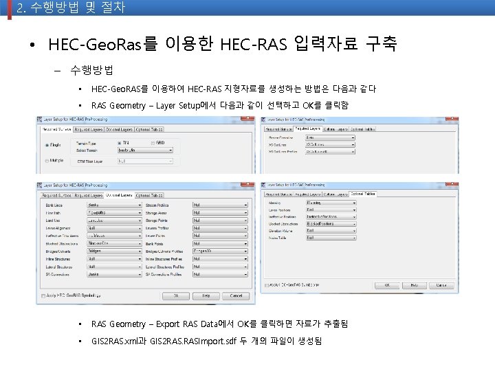Choose the GRID terrain type option
The width and height of the screenshot is (495, 371).
pos(153,143)
